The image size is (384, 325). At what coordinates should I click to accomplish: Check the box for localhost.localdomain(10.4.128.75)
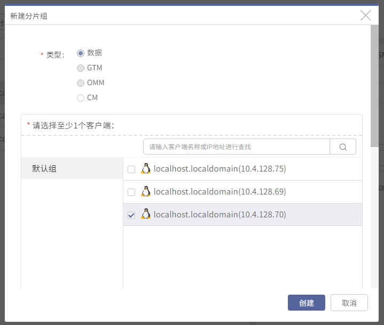click(131, 169)
